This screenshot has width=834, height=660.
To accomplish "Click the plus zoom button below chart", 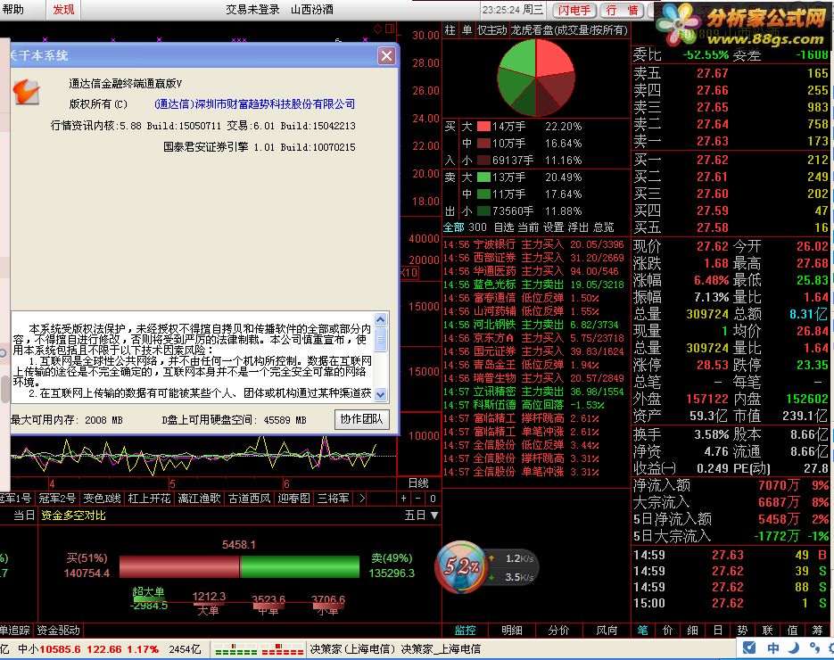I will 404,499.
